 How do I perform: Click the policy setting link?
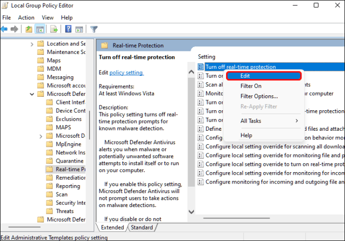pyautogui.click(x=126, y=72)
